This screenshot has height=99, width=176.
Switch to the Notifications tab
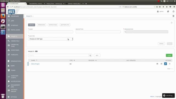coord(53,25)
